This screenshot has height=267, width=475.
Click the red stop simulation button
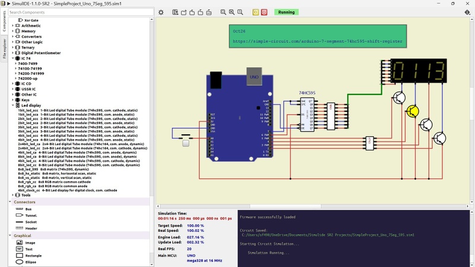pos(264,12)
